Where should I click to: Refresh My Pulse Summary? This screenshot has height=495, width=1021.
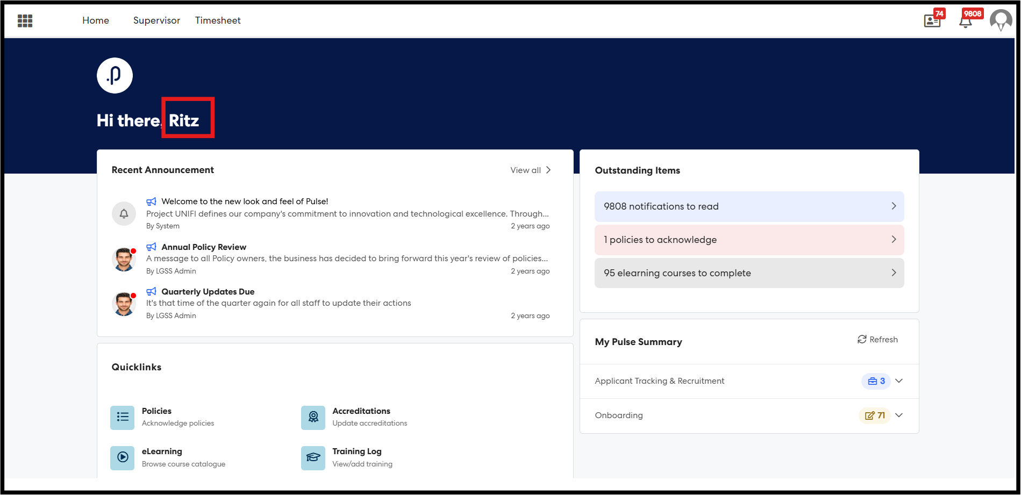coord(877,340)
